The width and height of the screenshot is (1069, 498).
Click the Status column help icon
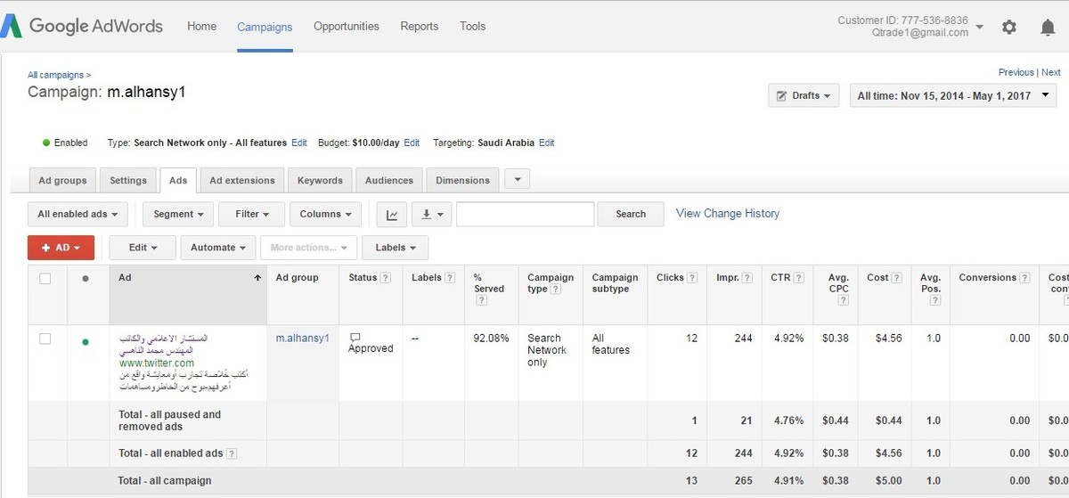tap(386, 278)
